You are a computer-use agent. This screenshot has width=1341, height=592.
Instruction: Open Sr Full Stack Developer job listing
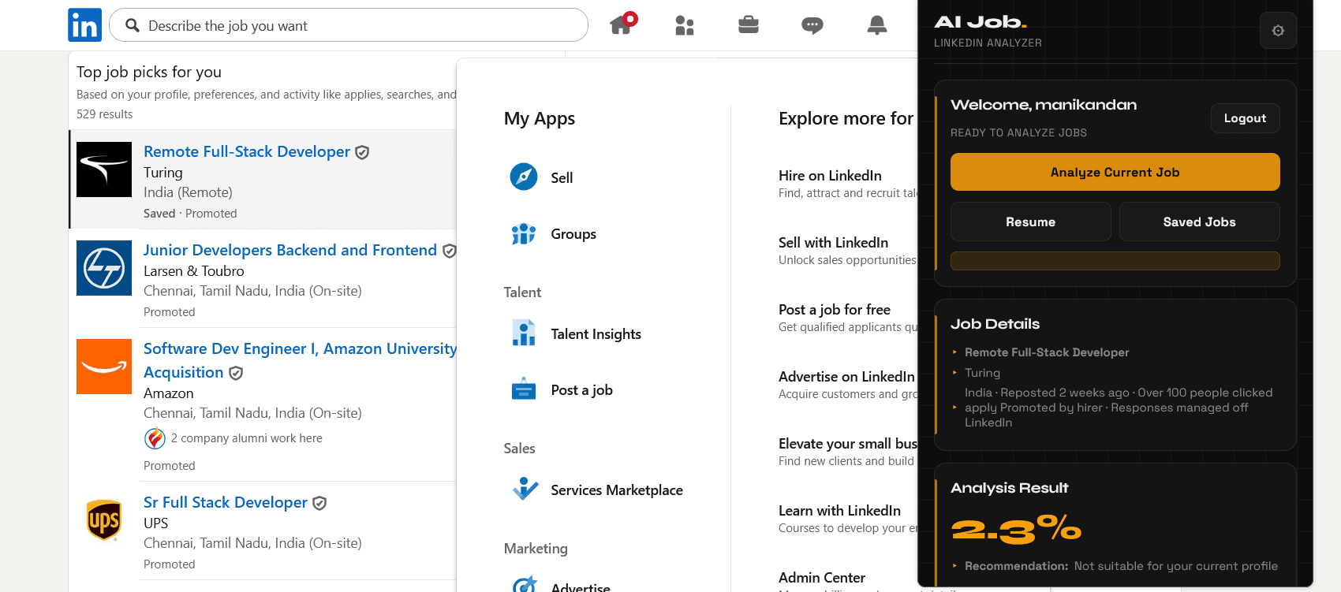(x=226, y=502)
